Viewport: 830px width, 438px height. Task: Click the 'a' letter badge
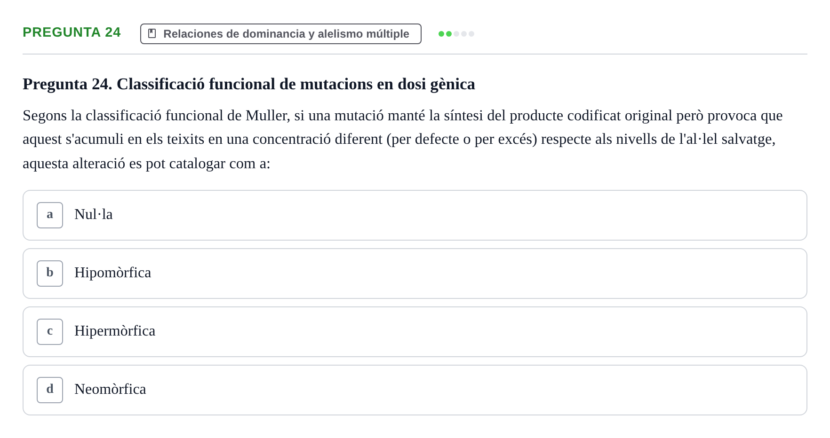pos(50,215)
